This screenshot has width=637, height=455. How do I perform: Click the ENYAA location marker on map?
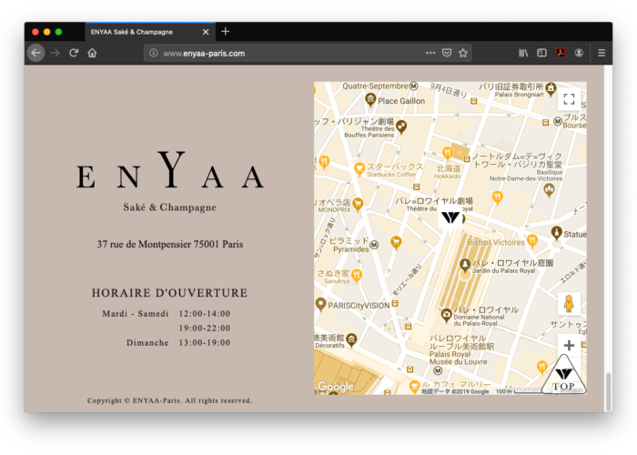[x=450, y=217]
